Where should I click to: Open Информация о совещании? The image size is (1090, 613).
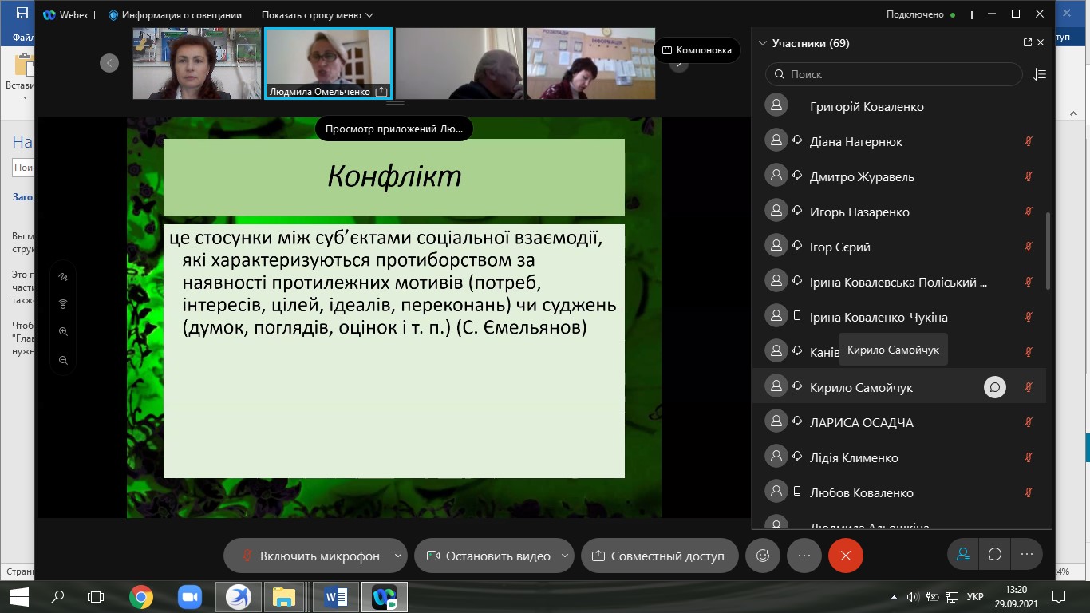(174, 15)
